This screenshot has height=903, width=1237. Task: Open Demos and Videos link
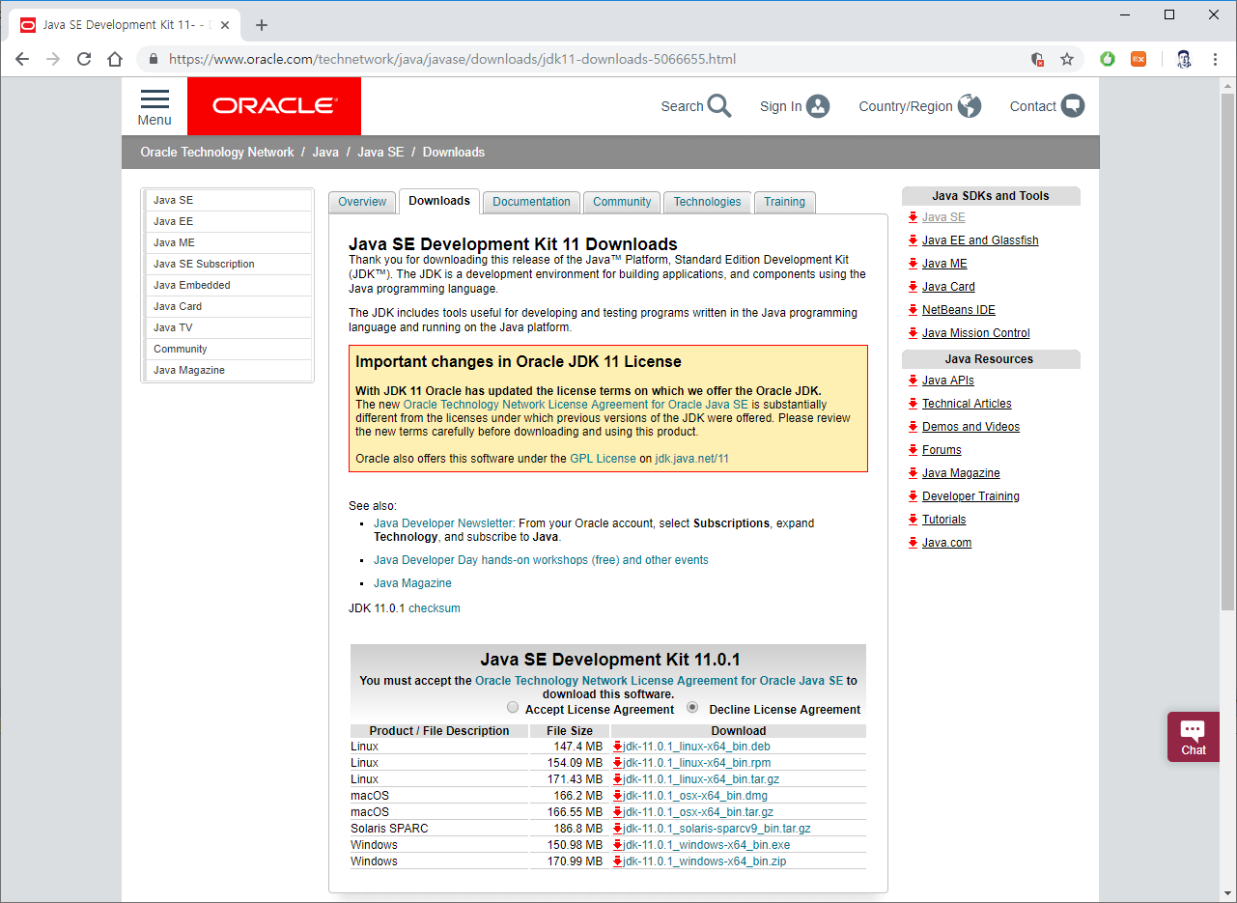coord(970,427)
